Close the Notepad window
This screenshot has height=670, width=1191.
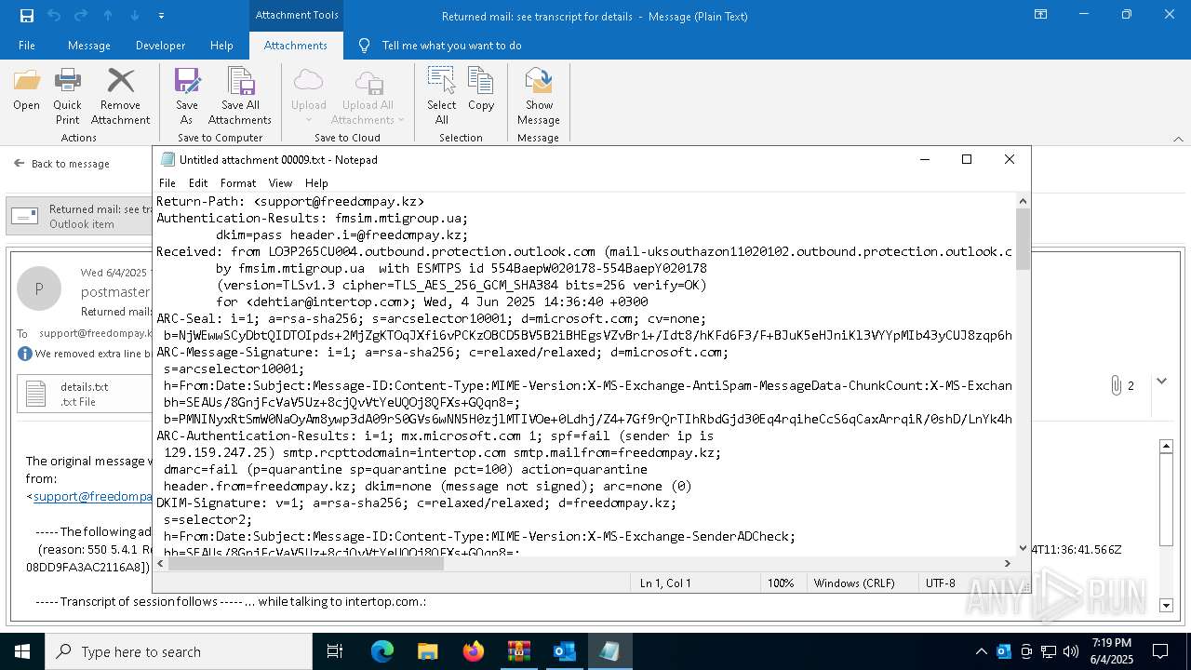click(1010, 159)
